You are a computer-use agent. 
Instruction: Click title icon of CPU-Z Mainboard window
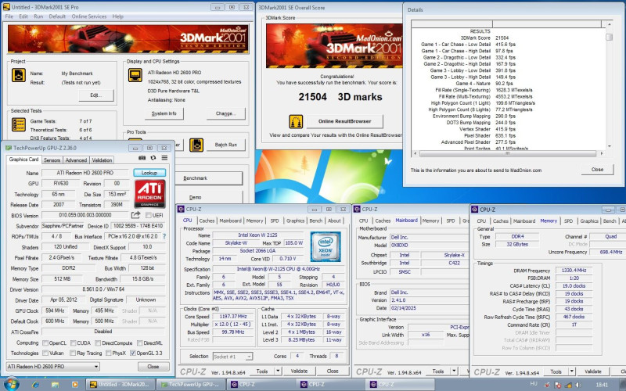point(357,209)
